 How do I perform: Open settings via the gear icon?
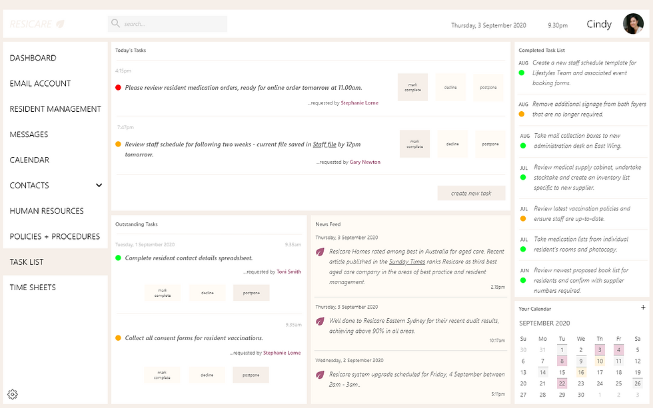click(11, 394)
